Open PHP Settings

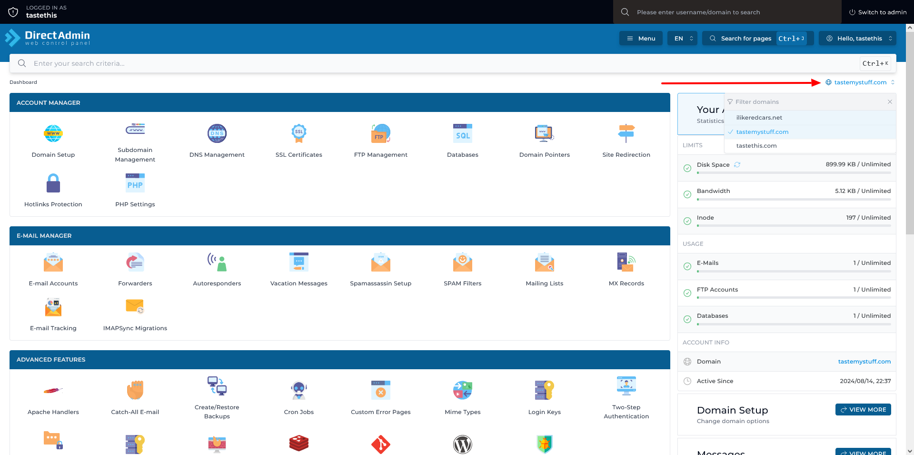135,183
